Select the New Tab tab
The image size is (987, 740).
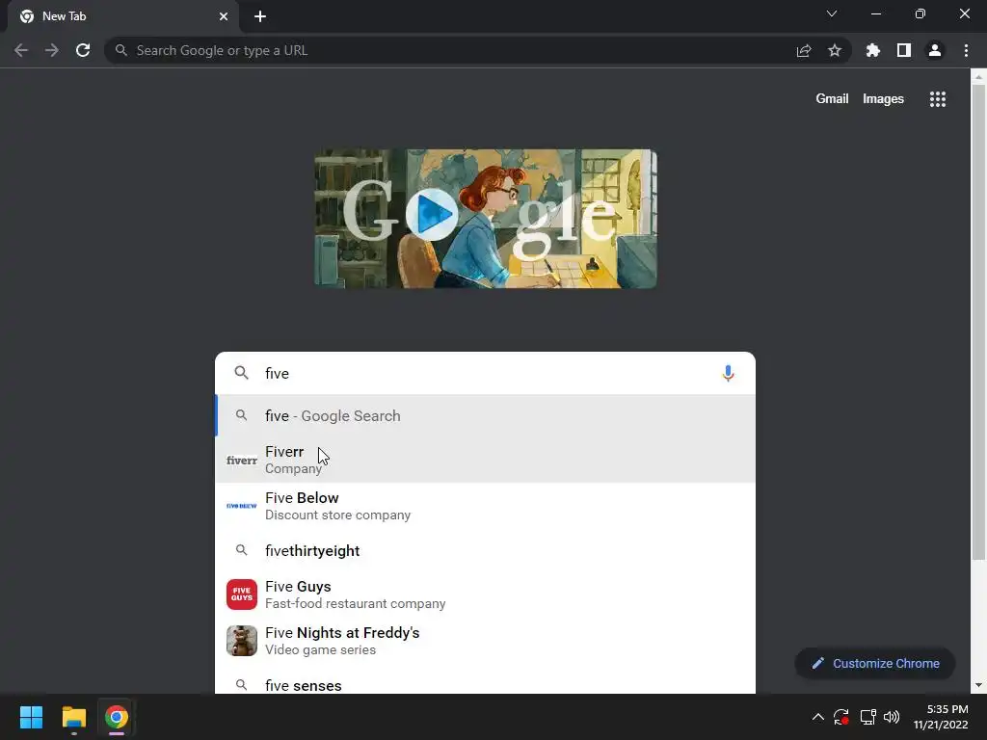coord(123,16)
